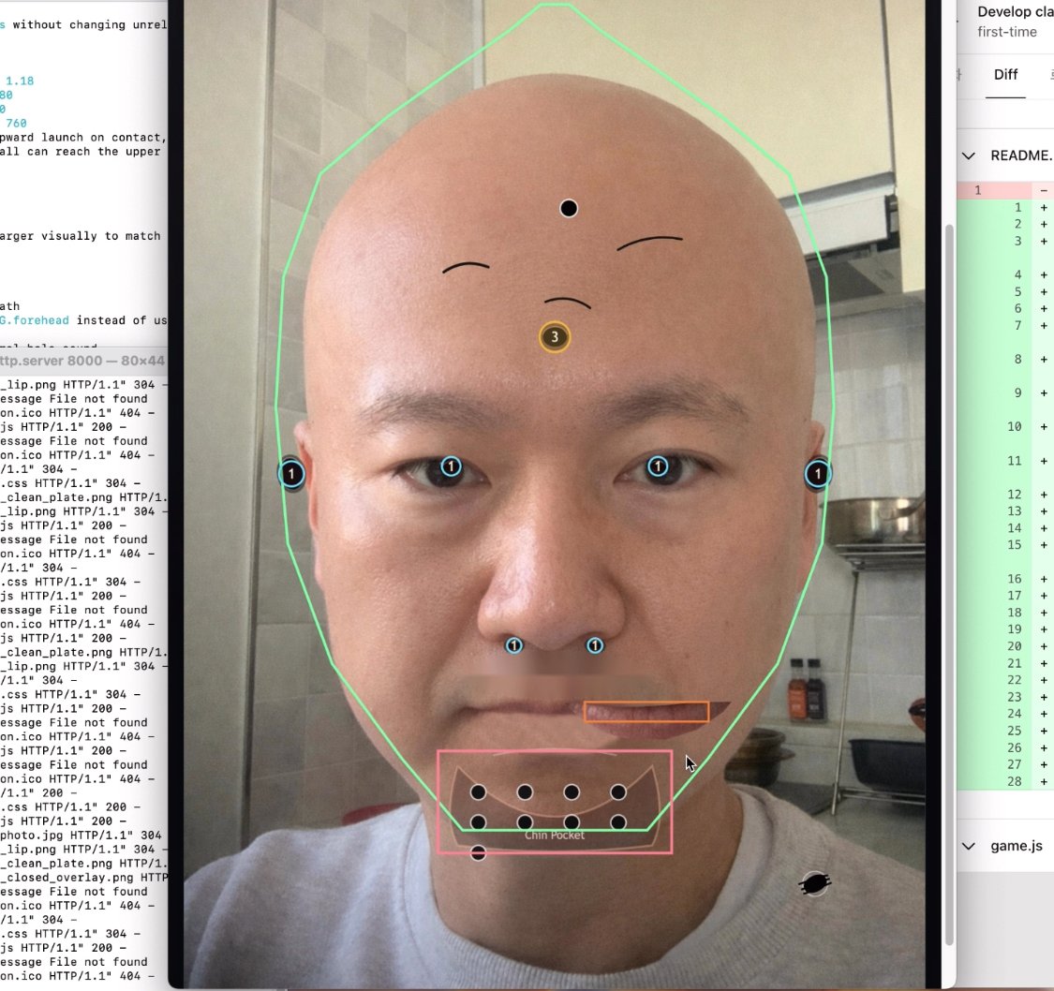Switch to the Diff tab
This screenshot has height=991, width=1054.
point(1005,75)
